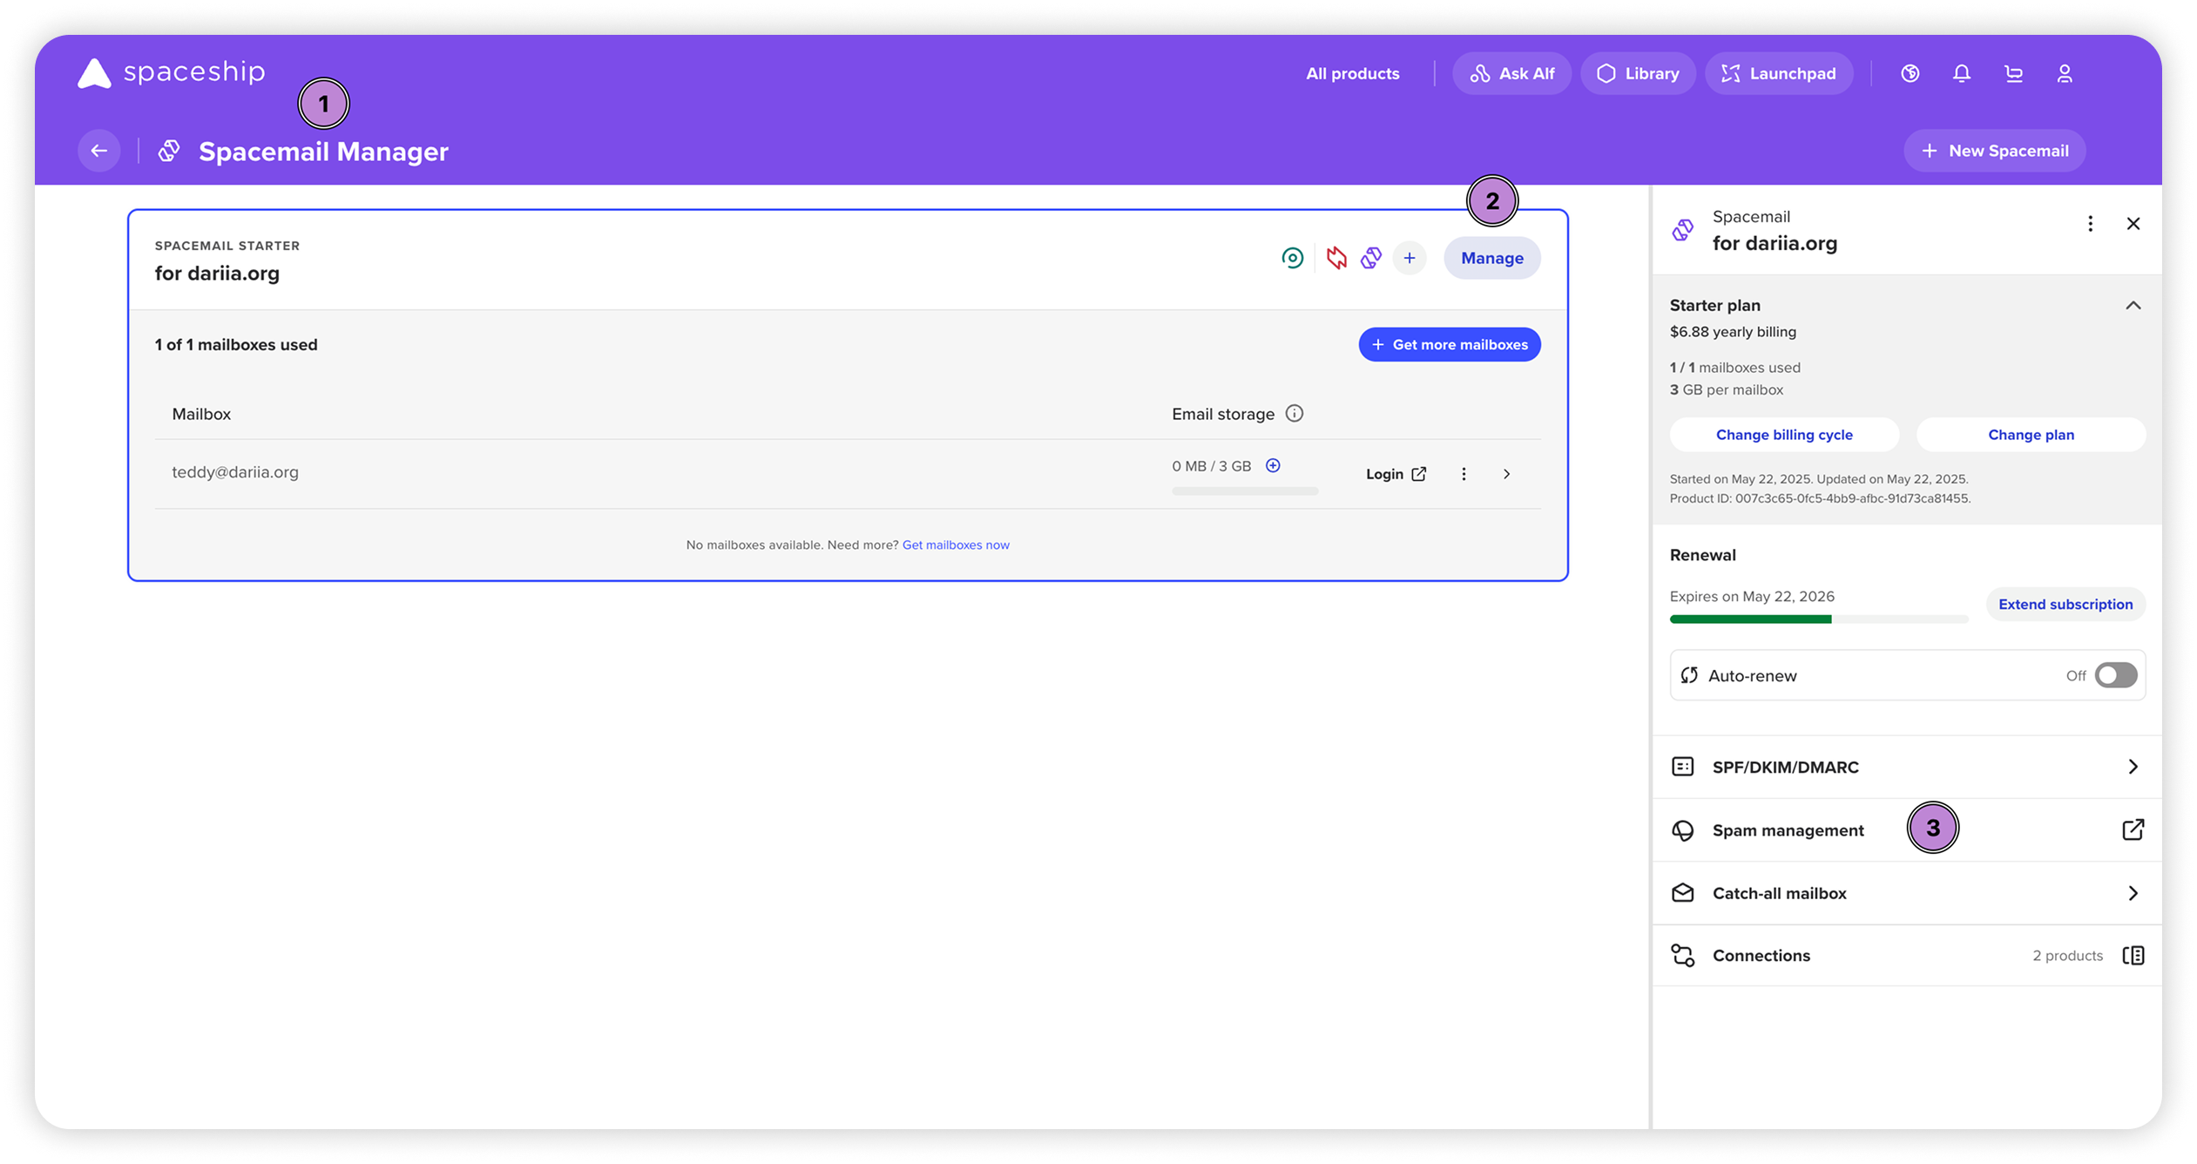This screenshot has height=1164, width=2197.
Task: Open the notifications bell
Action: coord(1961,73)
